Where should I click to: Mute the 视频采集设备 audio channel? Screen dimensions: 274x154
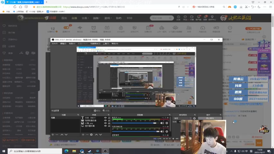[x=162, y=131]
